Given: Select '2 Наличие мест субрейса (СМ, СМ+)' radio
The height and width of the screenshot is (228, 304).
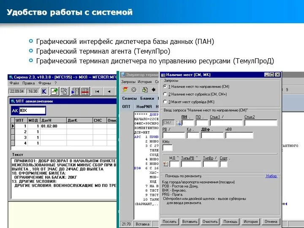Looking at the screenshot, I should coord(165,94).
